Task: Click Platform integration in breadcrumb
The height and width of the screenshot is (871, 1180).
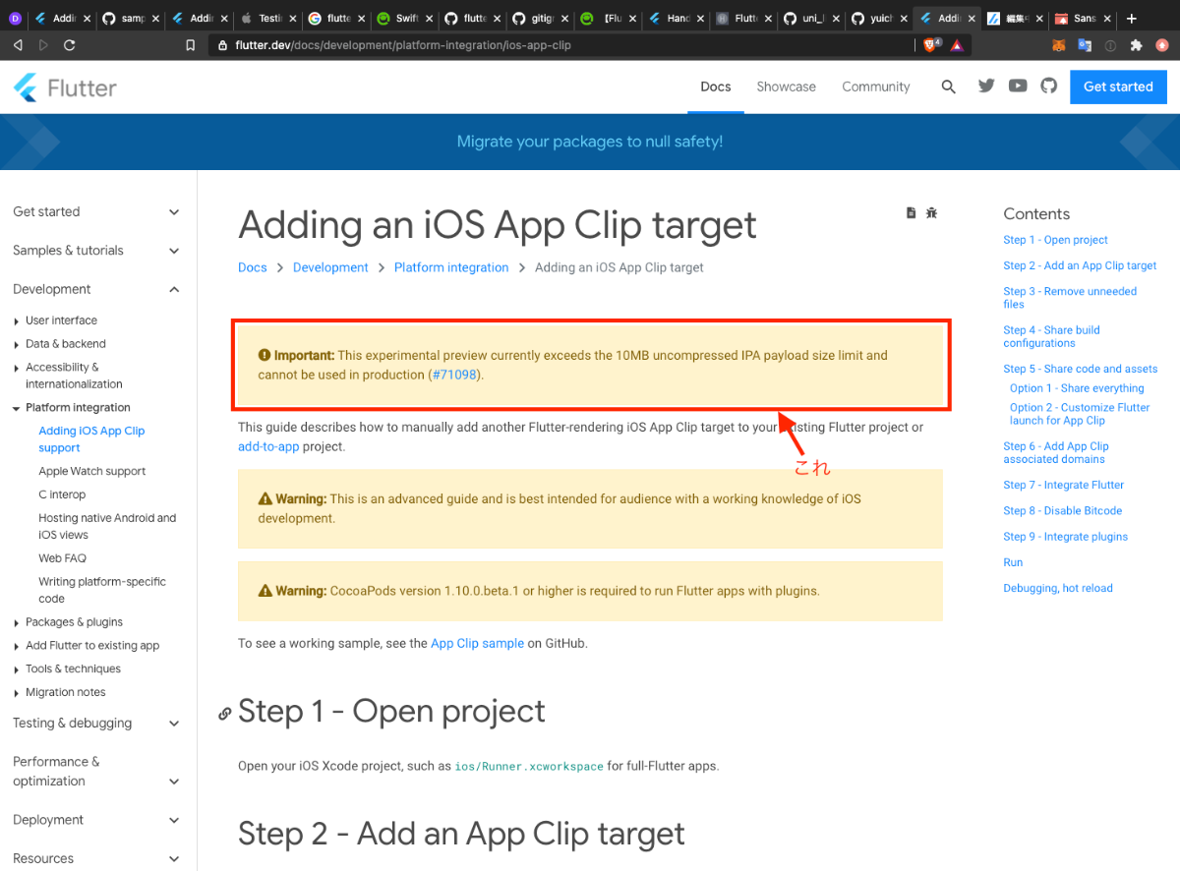Action: 451,267
